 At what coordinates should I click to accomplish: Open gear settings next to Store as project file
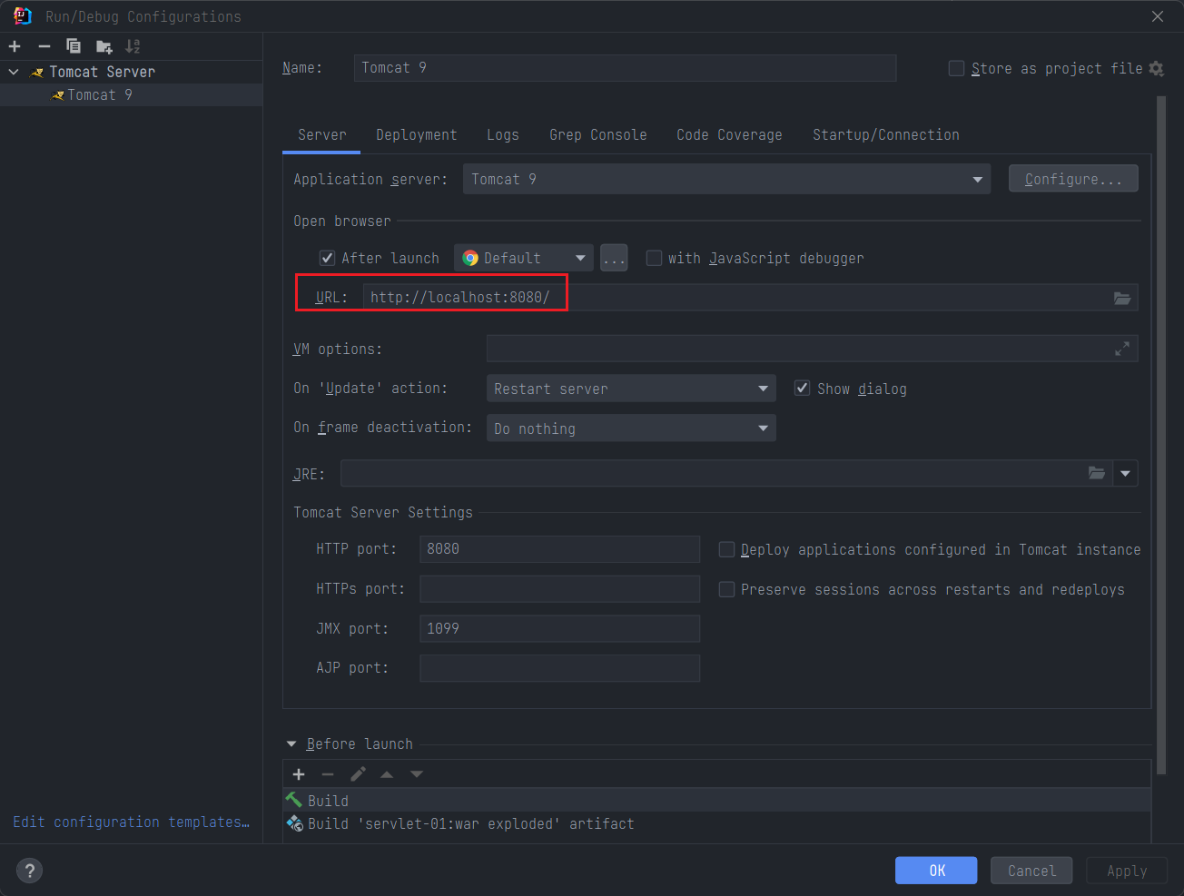pyautogui.click(x=1156, y=69)
